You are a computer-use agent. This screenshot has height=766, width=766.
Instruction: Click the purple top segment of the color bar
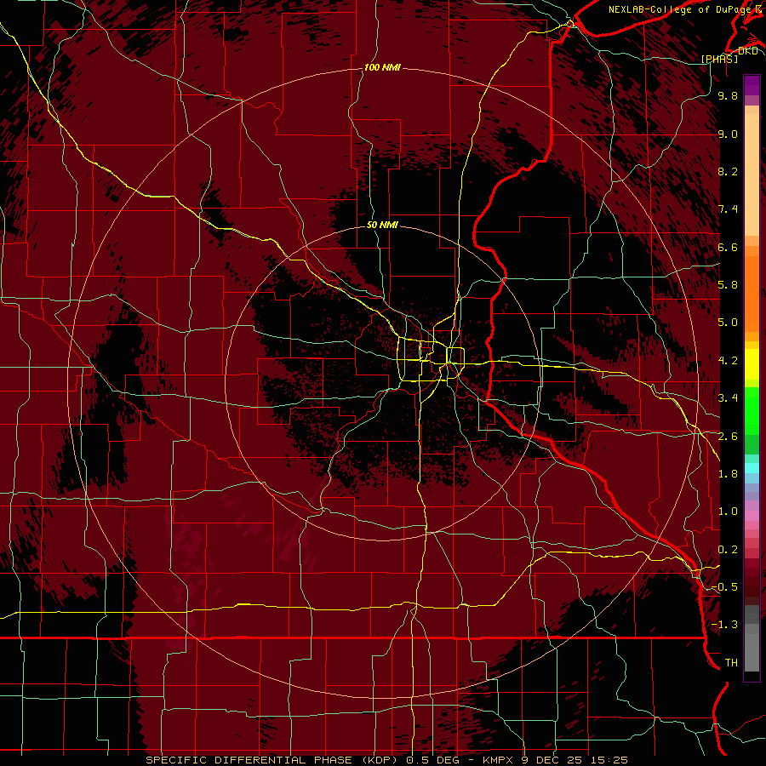pos(752,85)
